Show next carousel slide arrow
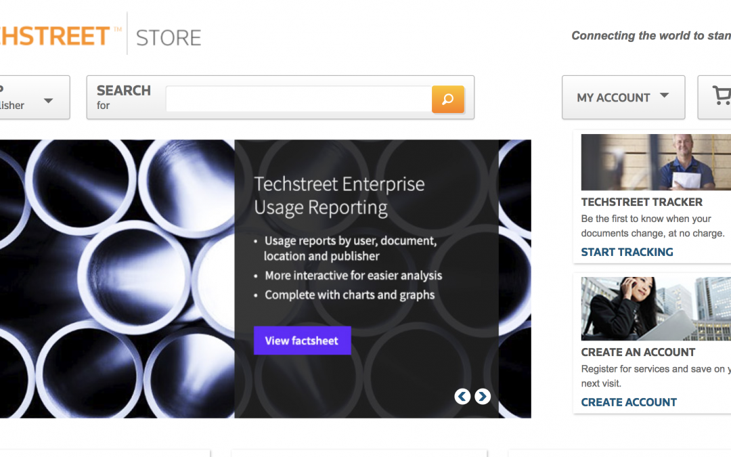The image size is (731, 457). 483,396
